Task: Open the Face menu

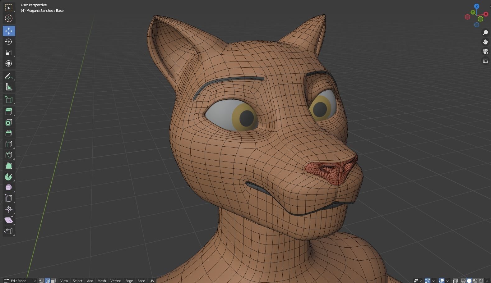Action: [x=141, y=281]
